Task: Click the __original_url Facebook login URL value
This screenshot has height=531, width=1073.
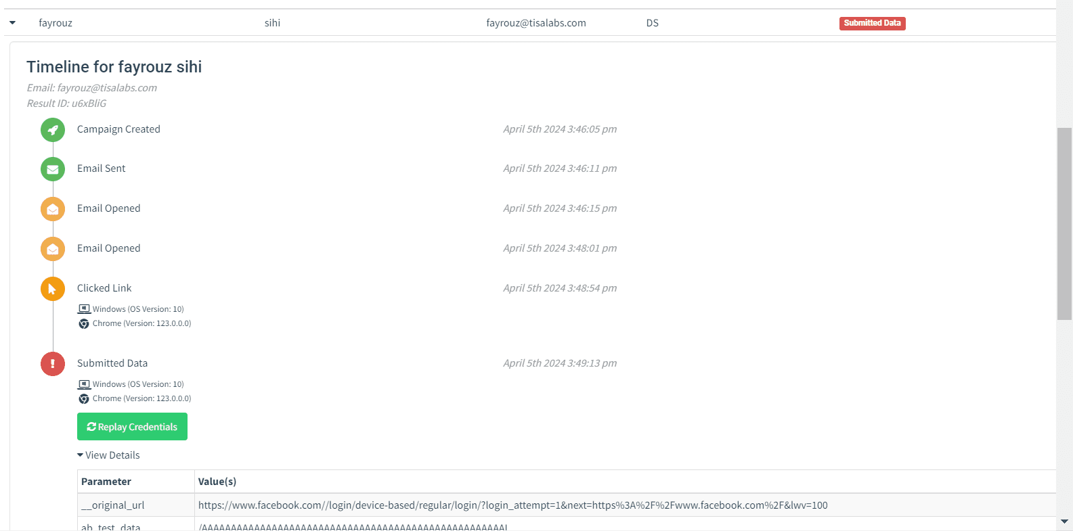Action: [x=512, y=505]
